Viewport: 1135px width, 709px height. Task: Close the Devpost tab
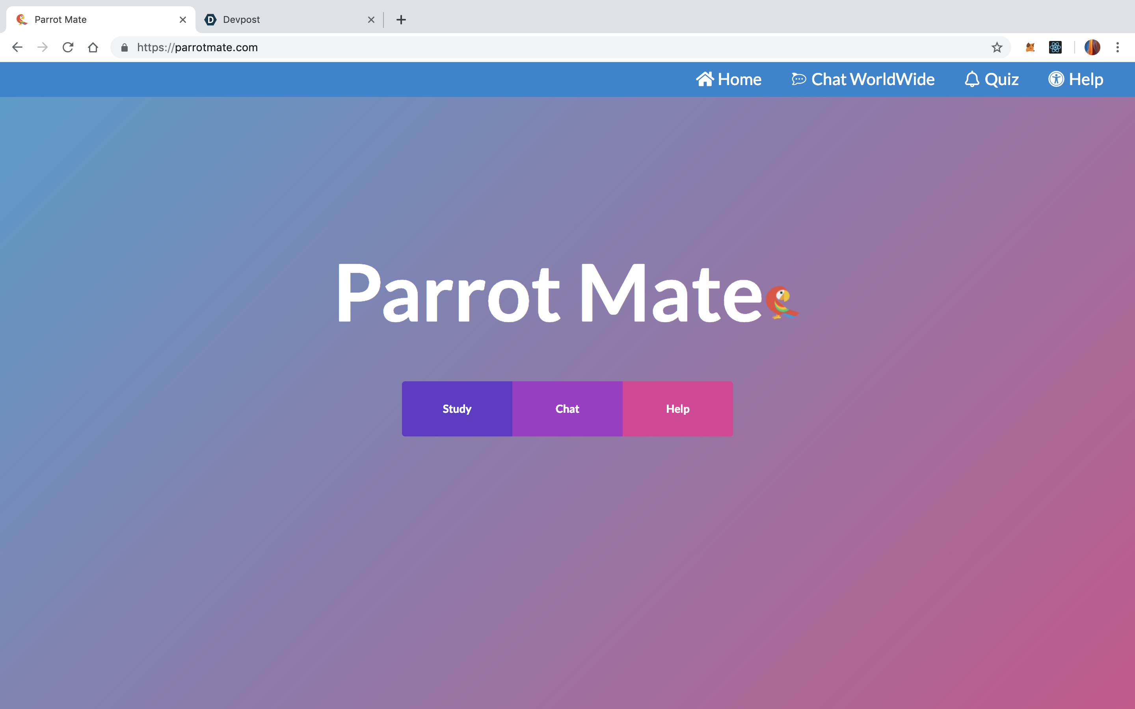[371, 20]
